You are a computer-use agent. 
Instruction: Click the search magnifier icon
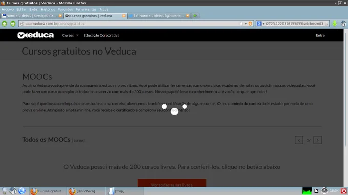[327, 24]
